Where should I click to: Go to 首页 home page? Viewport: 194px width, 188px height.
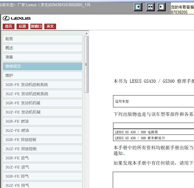pos(9,26)
